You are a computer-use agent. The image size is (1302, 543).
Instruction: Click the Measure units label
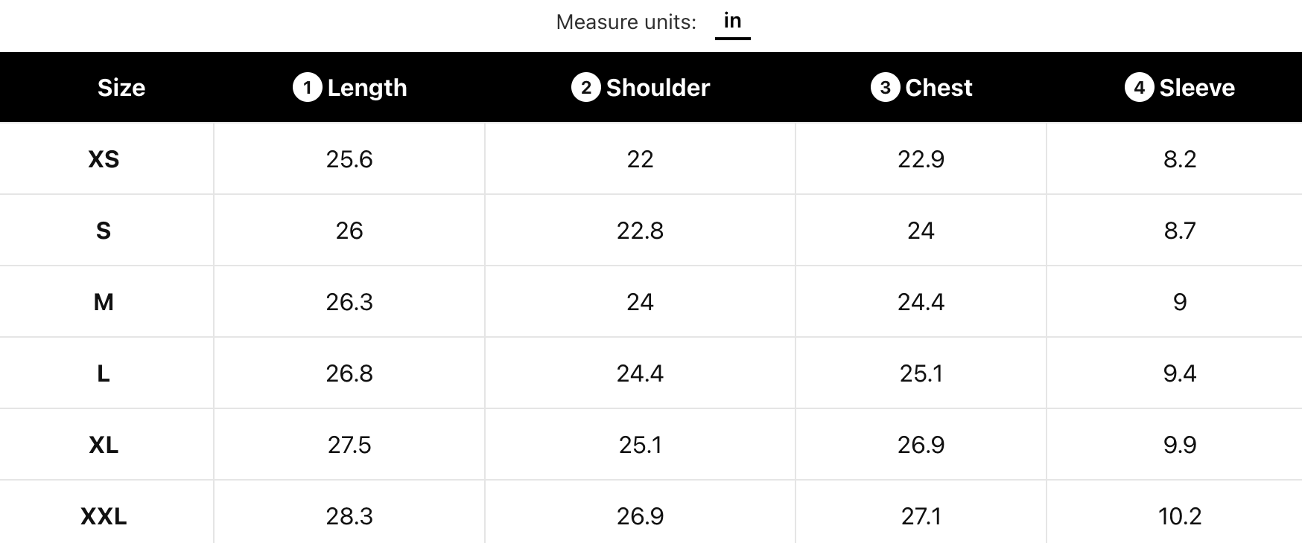pos(626,22)
